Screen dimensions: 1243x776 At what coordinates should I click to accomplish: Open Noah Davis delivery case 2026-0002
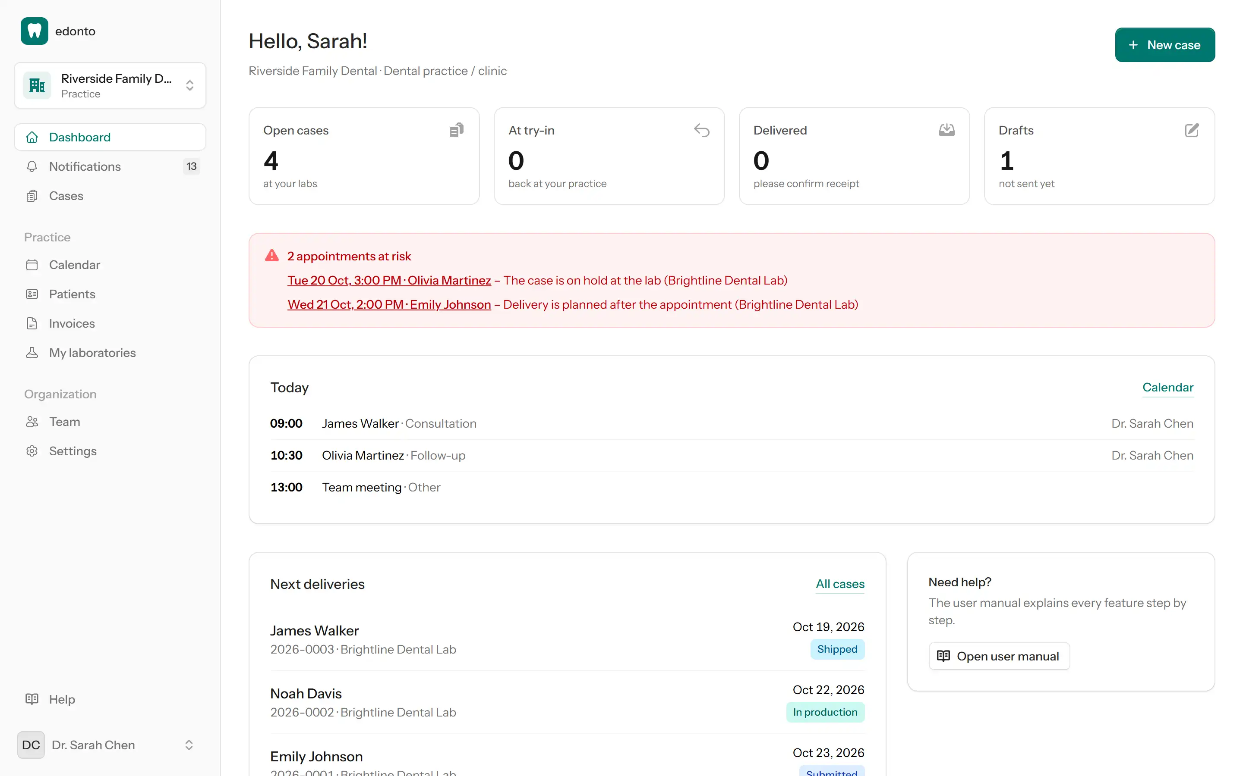[567, 702]
